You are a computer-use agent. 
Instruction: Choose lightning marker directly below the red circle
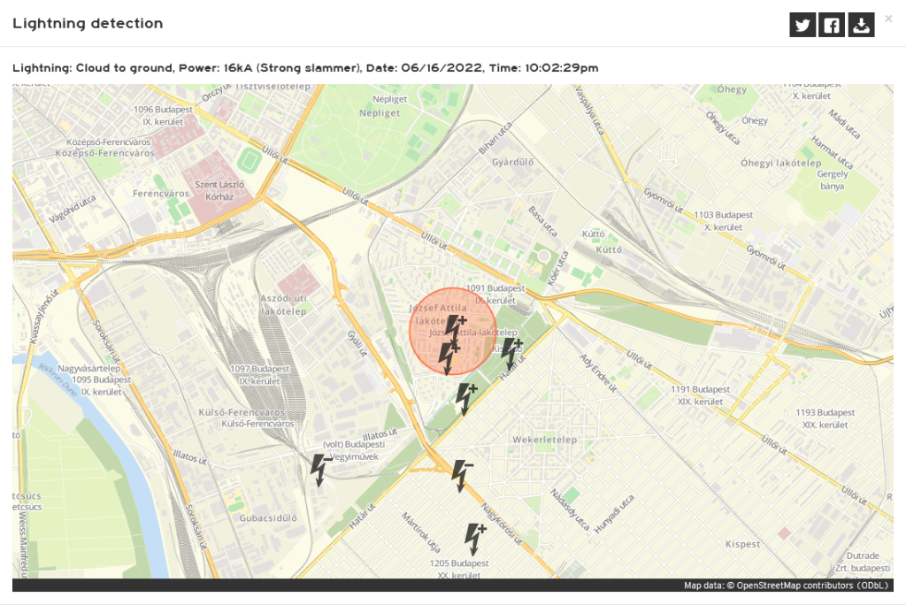(x=465, y=399)
